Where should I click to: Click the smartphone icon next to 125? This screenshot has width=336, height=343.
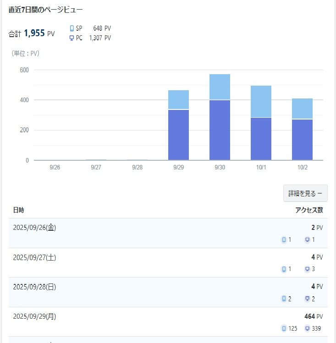(x=284, y=328)
